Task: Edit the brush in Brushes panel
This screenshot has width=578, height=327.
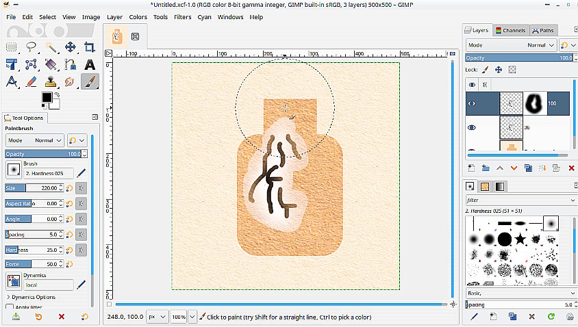Action: pyautogui.click(x=474, y=316)
